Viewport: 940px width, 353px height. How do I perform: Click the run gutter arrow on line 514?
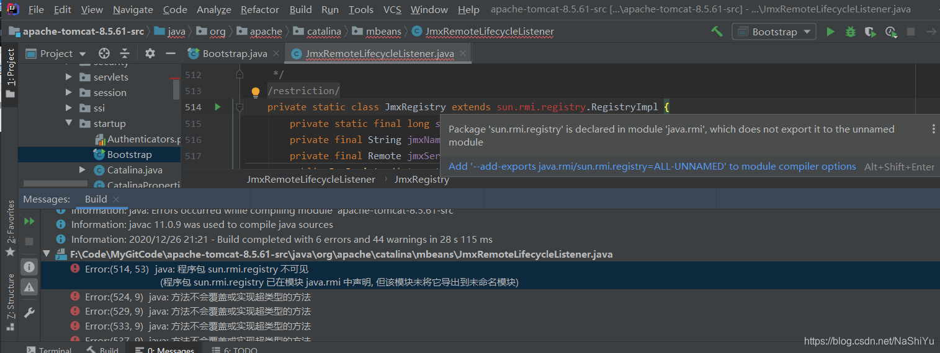[218, 107]
